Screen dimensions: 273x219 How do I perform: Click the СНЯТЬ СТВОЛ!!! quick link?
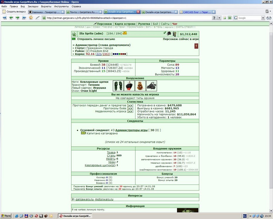[186, 27]
